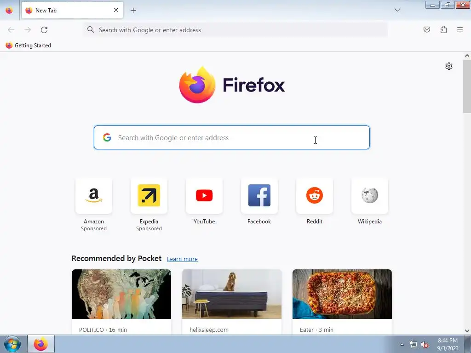
Task: Click the Firefox taskbar button
Action: [41, 344]
